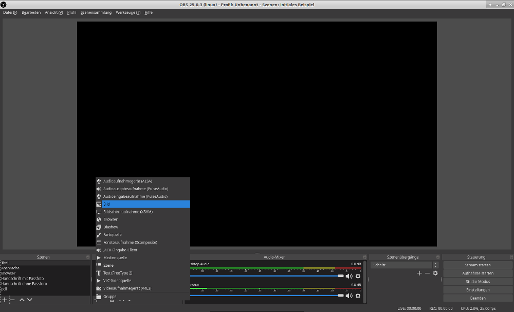
Task: Click Aufnahme starten button
Action: pos(478,273)
